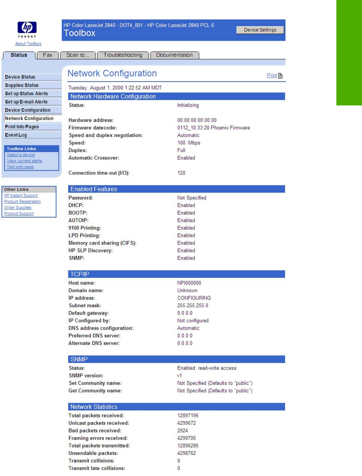
Task: Click Connection time-out value 120
Action: (182, 173)
